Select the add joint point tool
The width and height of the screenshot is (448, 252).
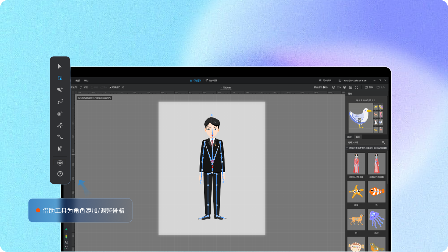point(60,114)
